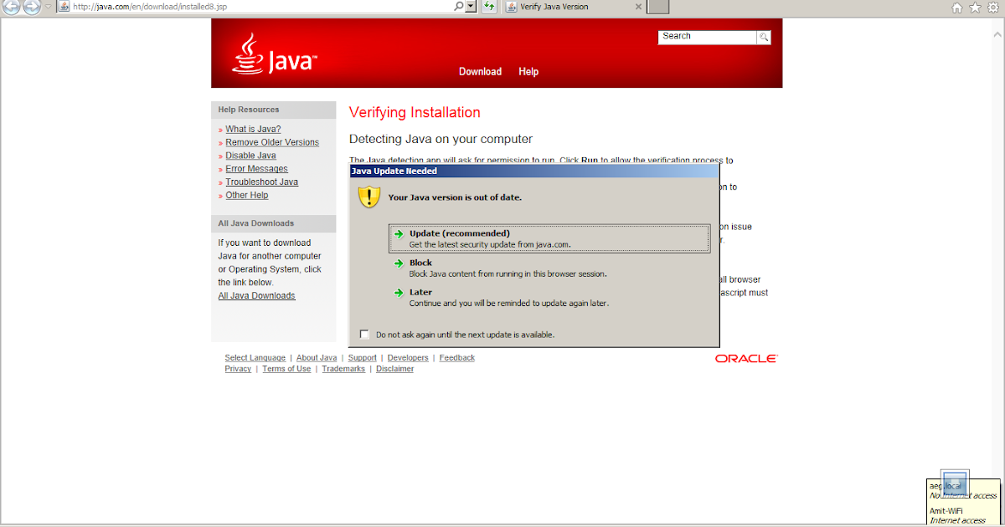Open the browser Tools gear icon
The width and height of the screenshot is (1005, 527).
point(992,8)
